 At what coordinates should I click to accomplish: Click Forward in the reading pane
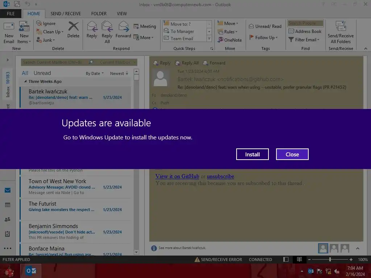tap(214, 63)
